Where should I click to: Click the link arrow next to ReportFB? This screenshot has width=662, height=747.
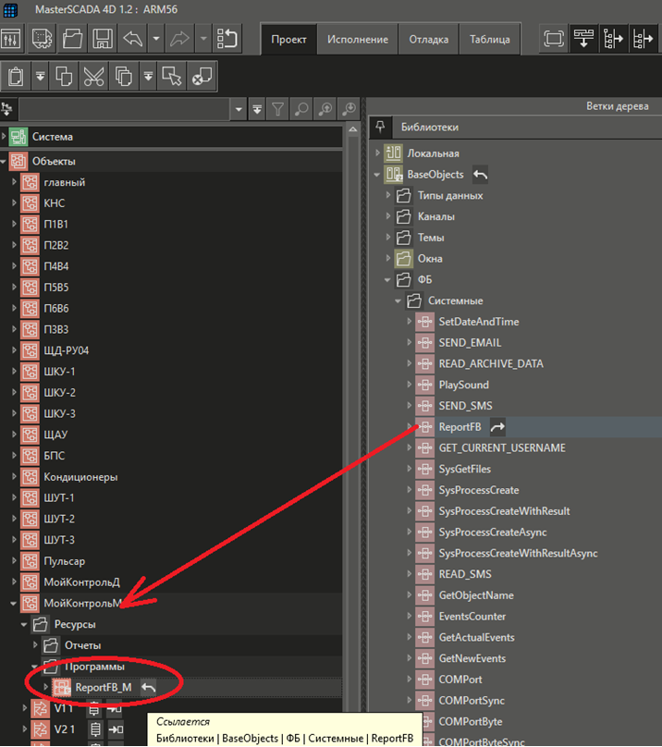497,427
